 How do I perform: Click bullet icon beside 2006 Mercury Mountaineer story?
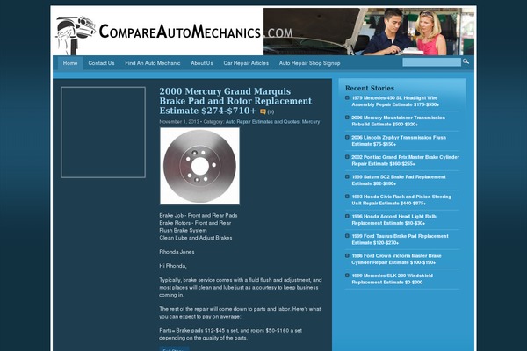347,118
